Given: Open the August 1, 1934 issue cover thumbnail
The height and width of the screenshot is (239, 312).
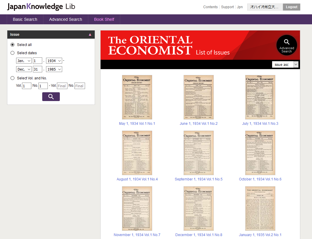Looking at the screenshot, I should click(x=137, y=153).
